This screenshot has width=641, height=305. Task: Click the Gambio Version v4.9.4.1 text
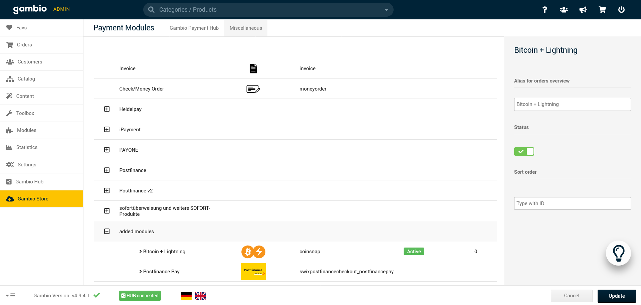61,296
